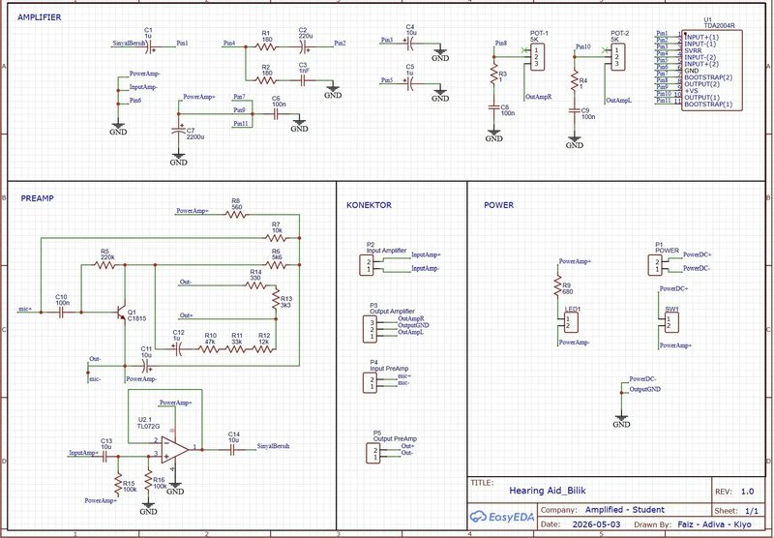
Task: Click the mic+ net label before C10
Action: [25, 309]
